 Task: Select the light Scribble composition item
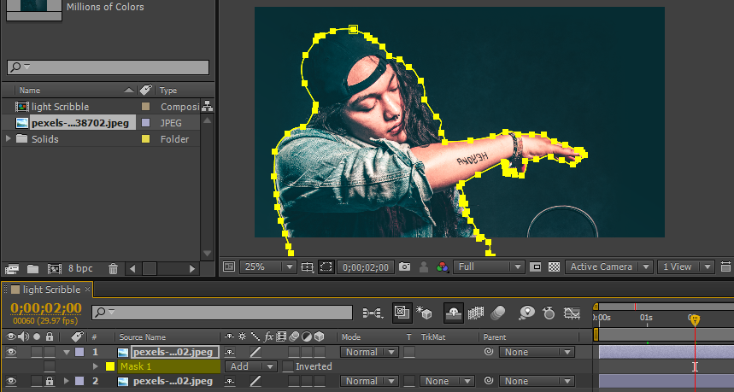coord(60,107)
